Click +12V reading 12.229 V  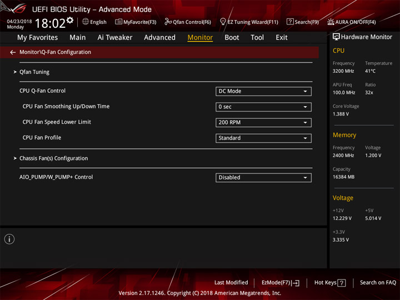tap(342, 218)
